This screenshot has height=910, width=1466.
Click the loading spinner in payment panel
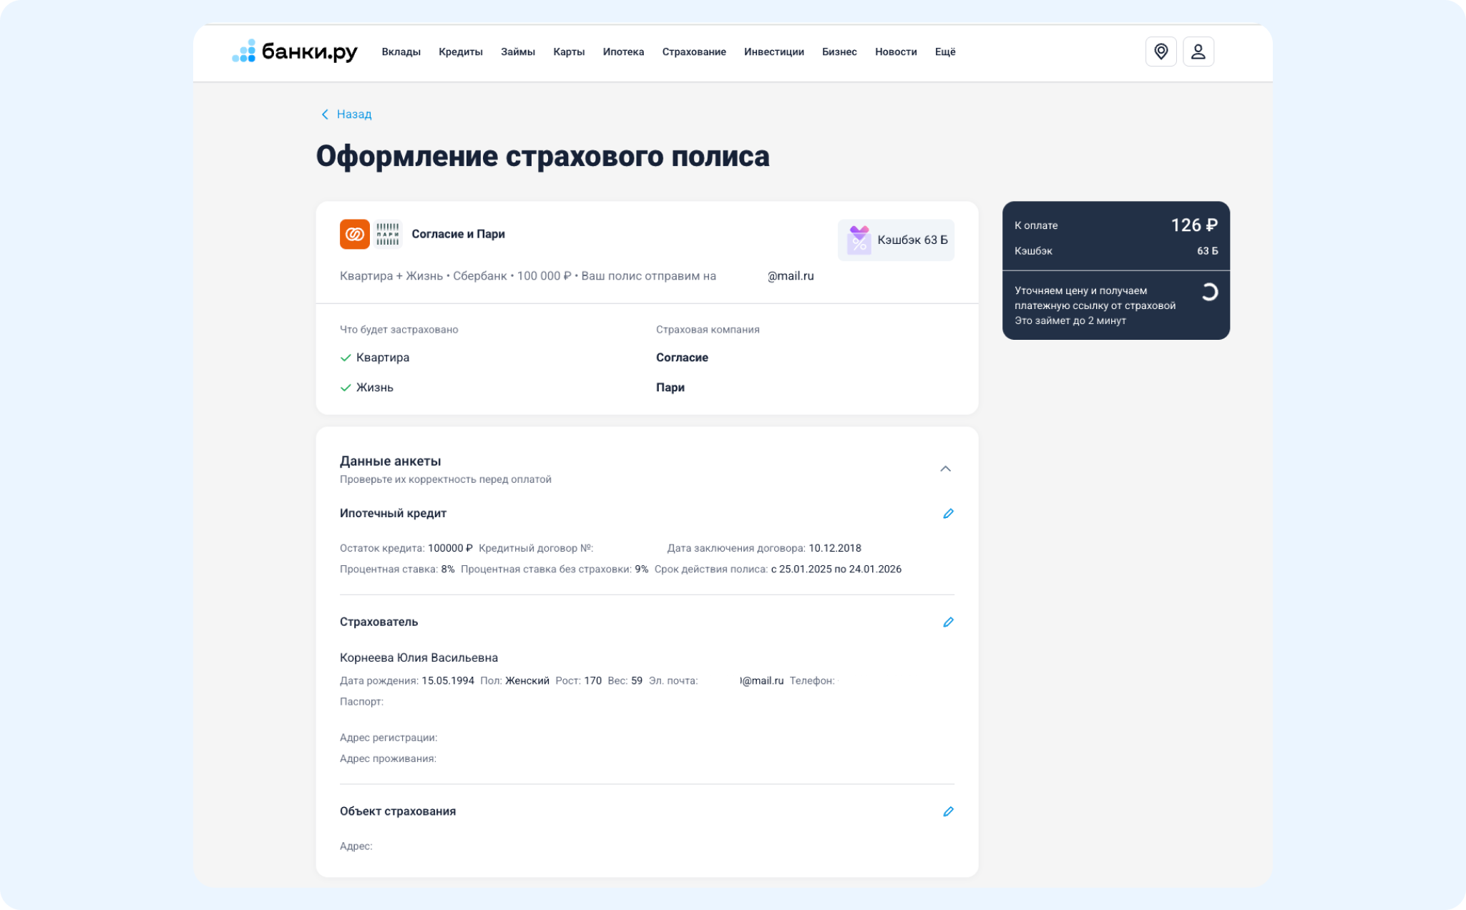click(1209, 292)
